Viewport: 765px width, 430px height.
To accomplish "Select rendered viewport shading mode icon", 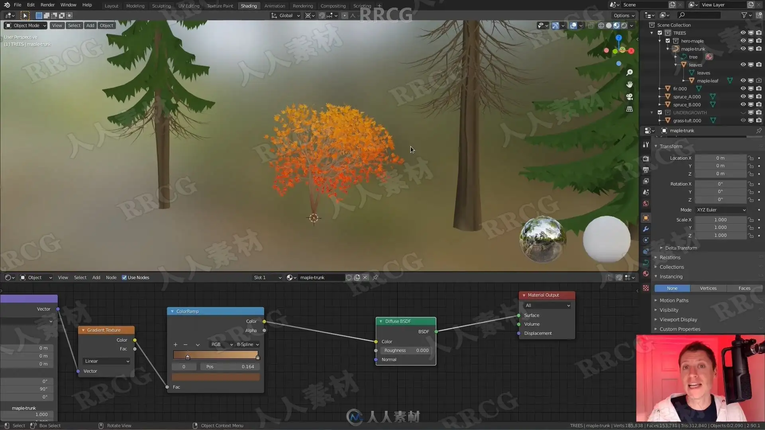I will coord(624,25).
